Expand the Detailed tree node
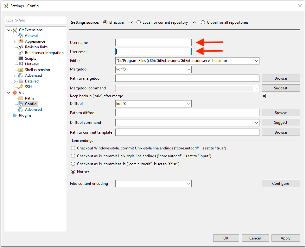Screen dimensions: 306x248 click(x=15, y=81)
